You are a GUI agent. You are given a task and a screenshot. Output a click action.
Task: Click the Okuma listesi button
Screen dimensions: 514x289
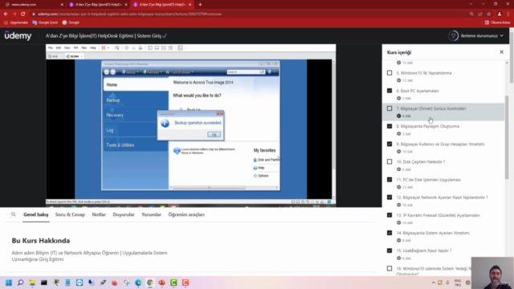497,22
